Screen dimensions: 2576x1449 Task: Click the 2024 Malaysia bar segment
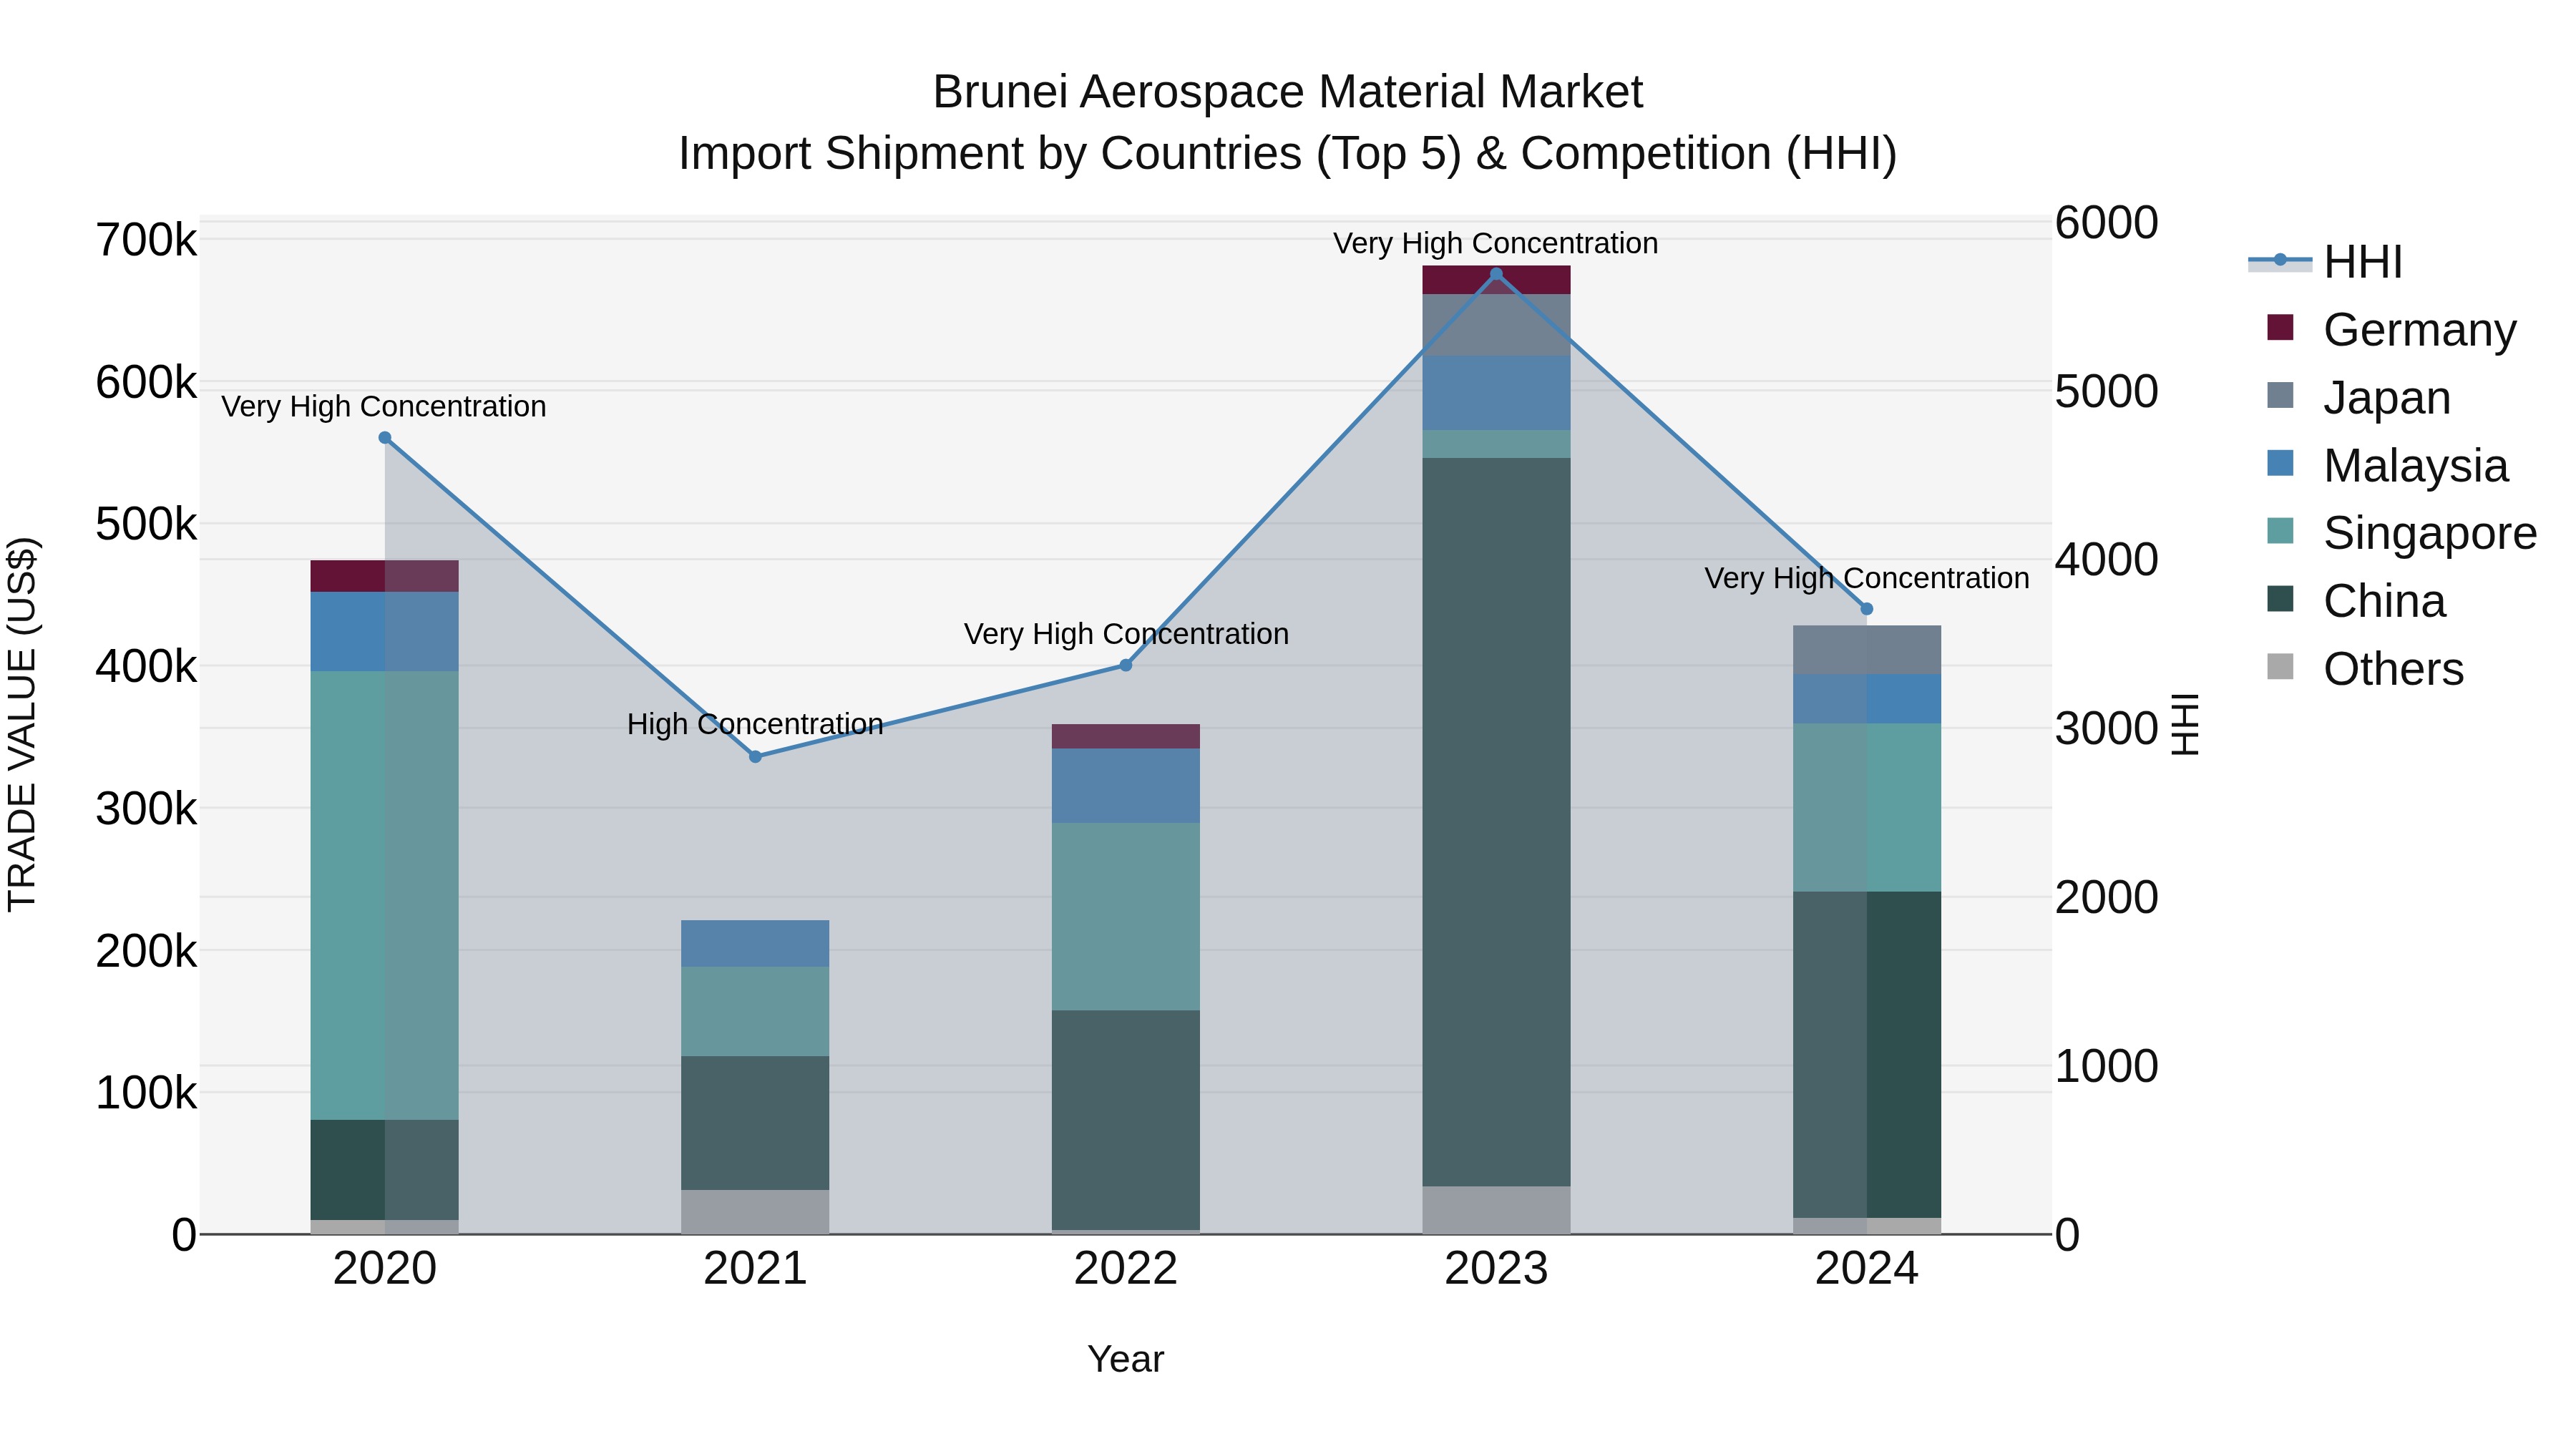(x=1867, y=699)
